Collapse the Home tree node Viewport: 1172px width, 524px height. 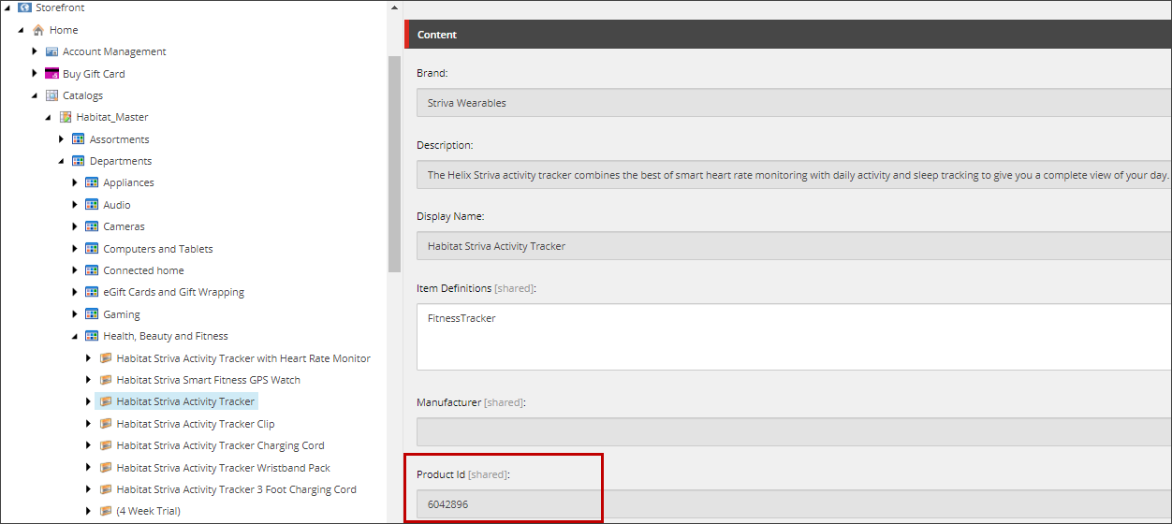[x=21, y=30]
